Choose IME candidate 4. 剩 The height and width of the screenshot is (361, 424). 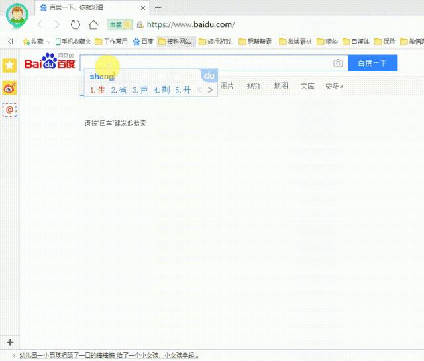[162, 90]
